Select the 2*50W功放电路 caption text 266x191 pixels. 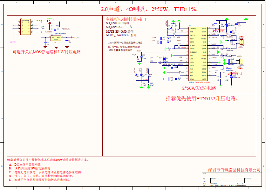[x=199, y=88]
